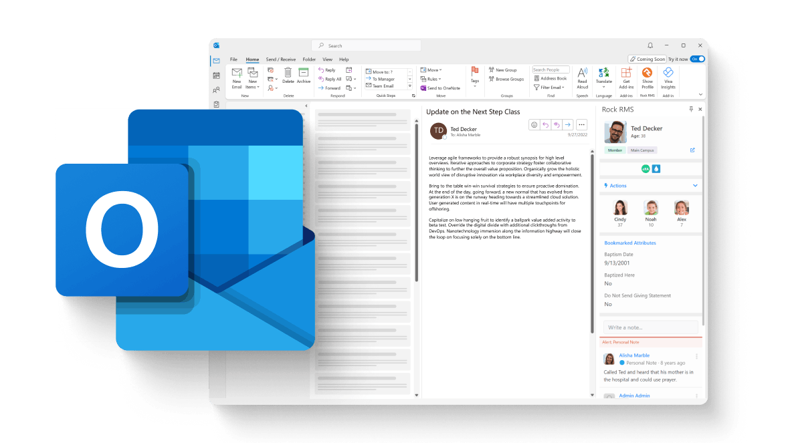Click the reply arrow in the email header

(545, 124)
